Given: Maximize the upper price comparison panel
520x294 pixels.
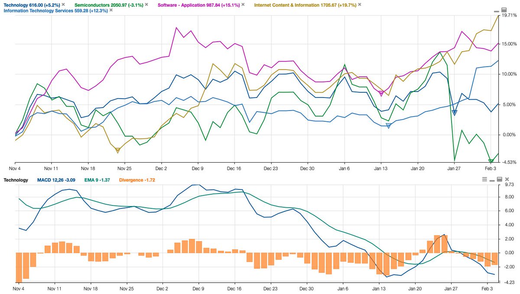Looking at the screenshot, I should [504, 10].
